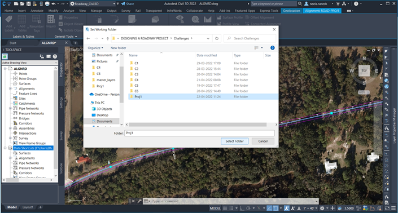Open the Analyze ribbon tab
The width and height of the screenshot is (398, 213).
[x=68, y=11]
